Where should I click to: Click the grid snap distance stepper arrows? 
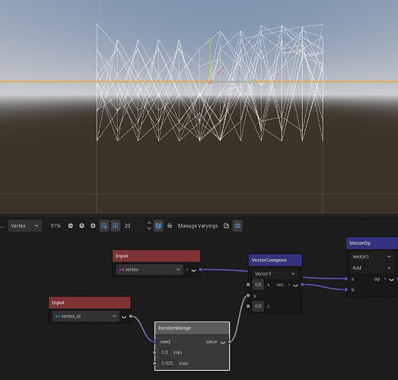(x=149, y=226)
